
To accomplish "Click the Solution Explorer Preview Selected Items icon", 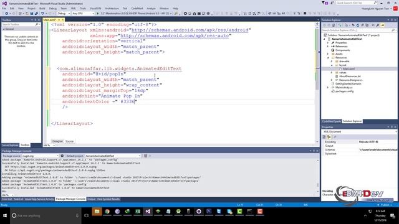I will pos(383,25).
